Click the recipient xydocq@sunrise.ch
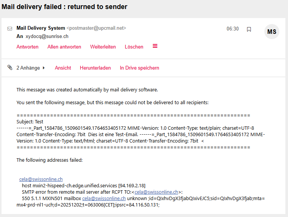The image size is (288, 217). pyautogui.click(x=47, y=36)
